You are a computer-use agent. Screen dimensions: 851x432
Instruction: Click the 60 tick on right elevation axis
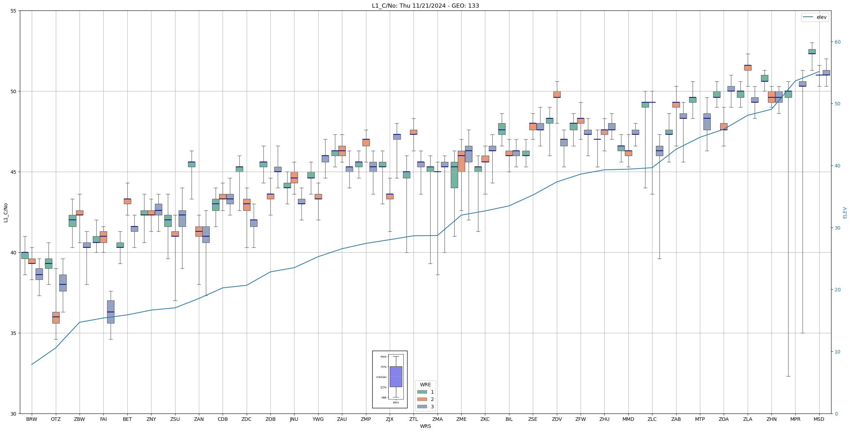[837, 42]
